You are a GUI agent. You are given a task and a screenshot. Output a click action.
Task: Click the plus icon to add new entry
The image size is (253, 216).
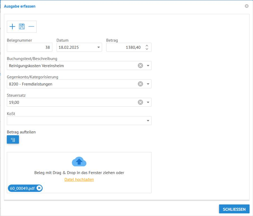pos(13,27)
